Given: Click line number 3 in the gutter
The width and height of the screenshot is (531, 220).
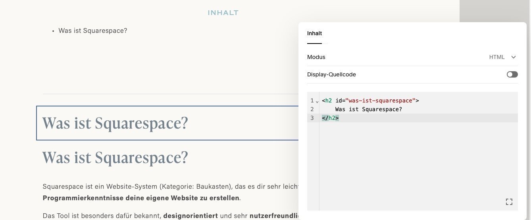Looking at the screenshot, I should point(312,118).
